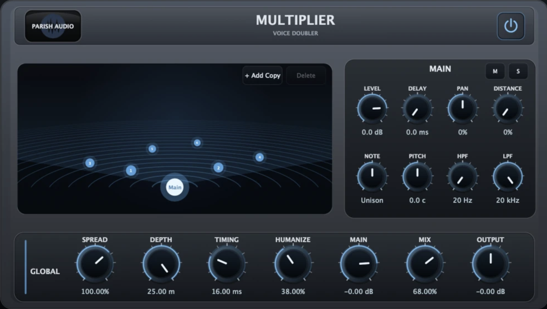
Task: Click the DELAY knob
Action: tap(417, 108)
